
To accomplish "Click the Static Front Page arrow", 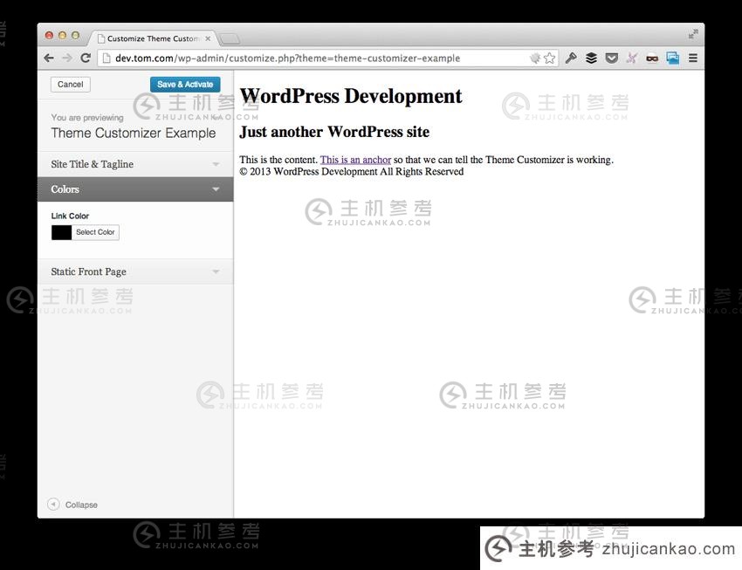I will [216, 271].
